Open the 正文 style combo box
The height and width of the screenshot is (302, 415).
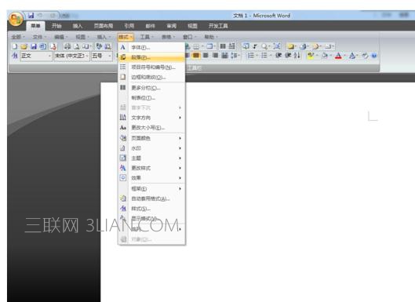click(x=36, y=56)
